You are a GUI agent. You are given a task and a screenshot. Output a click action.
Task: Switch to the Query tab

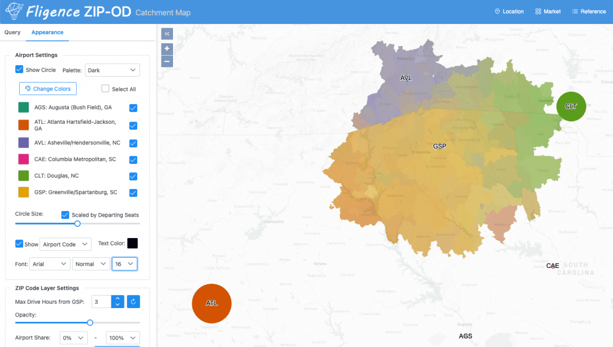click(13, 32)
